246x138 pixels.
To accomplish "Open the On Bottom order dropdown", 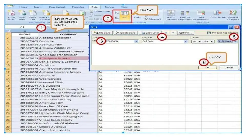I will 235,41.
